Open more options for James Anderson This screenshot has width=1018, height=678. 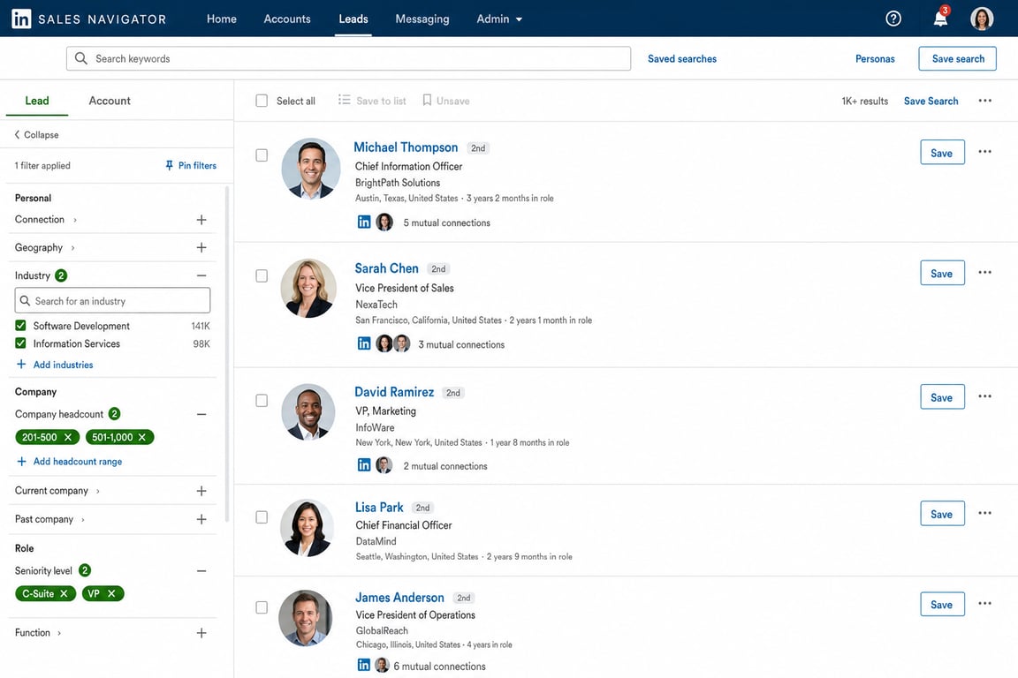(x=985, y=603)
